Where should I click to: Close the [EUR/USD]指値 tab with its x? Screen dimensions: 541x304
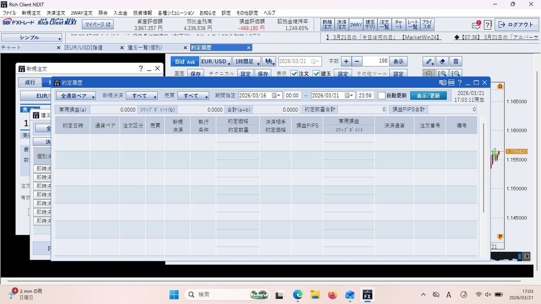point(122,48)
